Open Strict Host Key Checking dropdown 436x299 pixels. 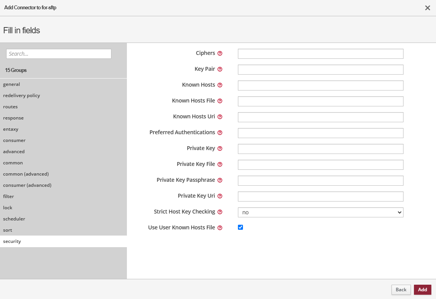point(320,212)
